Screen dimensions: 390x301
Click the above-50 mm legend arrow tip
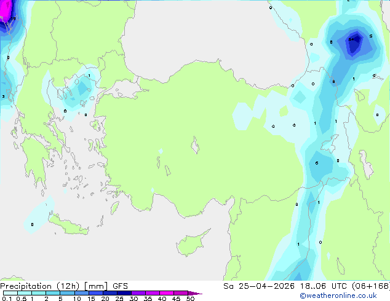coord(195,293)
